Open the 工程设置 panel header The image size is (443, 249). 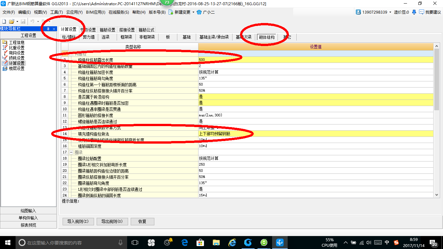tap(29, 35)
